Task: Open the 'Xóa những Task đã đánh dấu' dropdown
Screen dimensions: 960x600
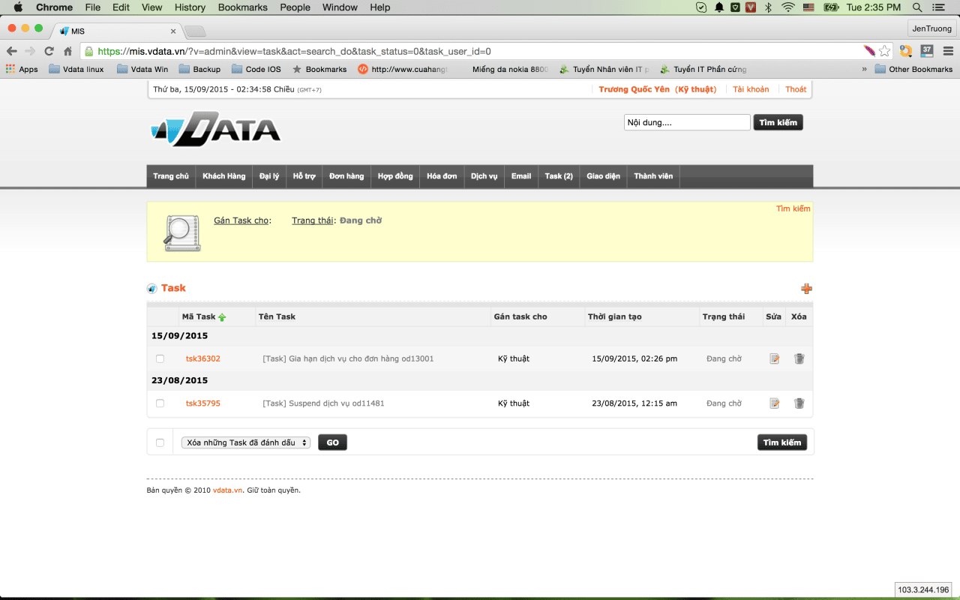Action: [245, 442]
